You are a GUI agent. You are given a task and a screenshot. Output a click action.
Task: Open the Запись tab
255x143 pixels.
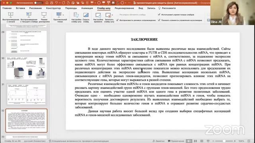151,8
